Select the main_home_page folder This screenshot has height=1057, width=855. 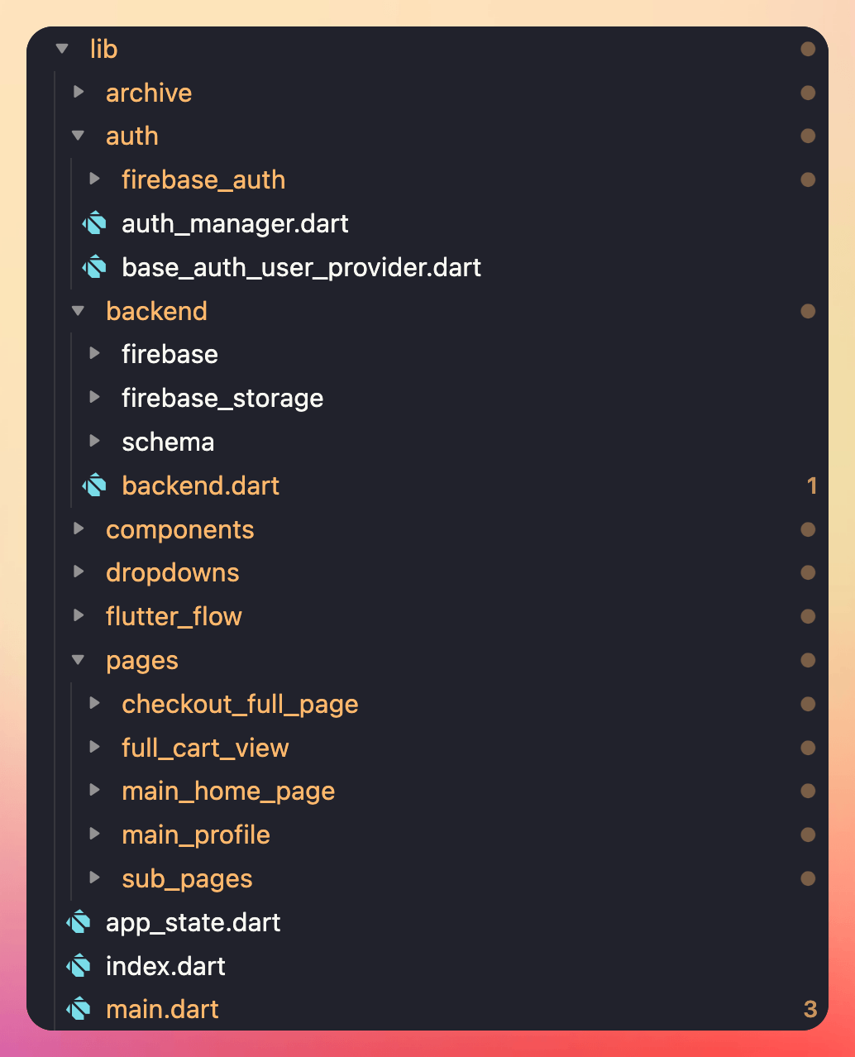[228, 791]
